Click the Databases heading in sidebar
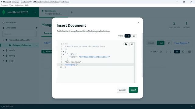This screenshot has height=109, width=195. tap(11, 28)
